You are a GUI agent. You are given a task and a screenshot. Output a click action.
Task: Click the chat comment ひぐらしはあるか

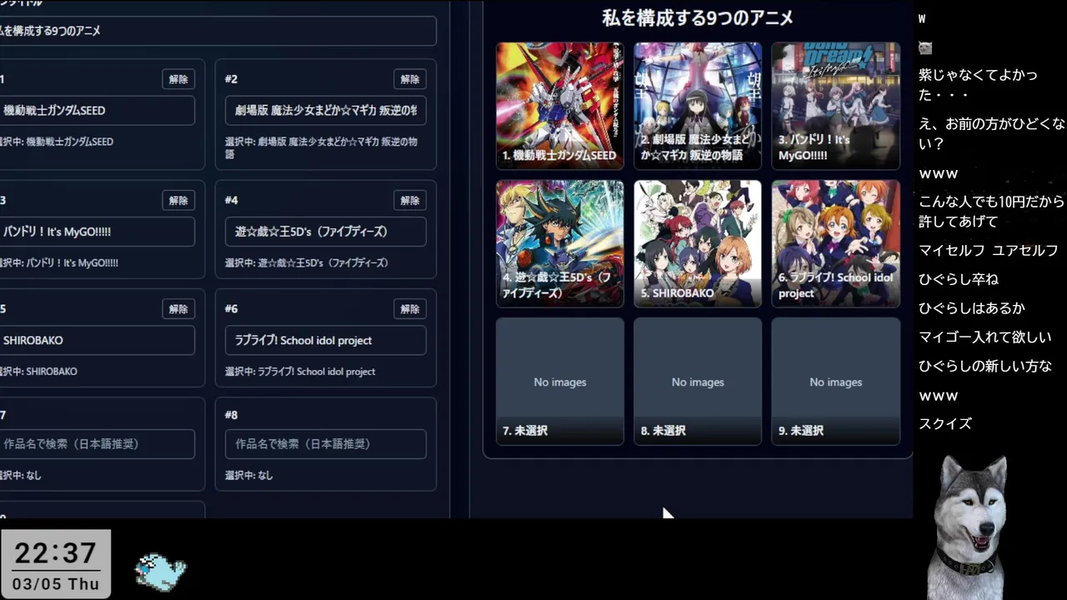[972, 308]
